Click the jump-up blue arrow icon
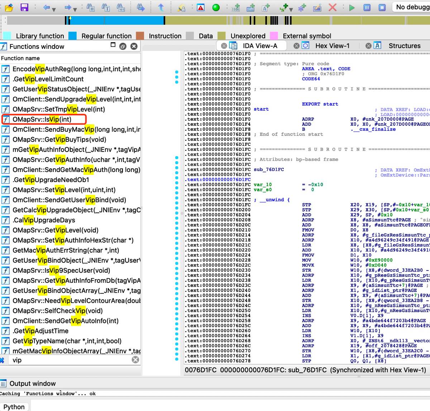 coord(161,7)
